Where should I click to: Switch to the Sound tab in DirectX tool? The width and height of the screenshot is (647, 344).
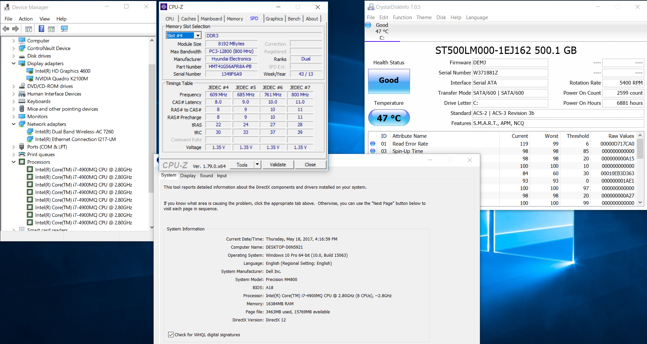(x=206, y=176)
